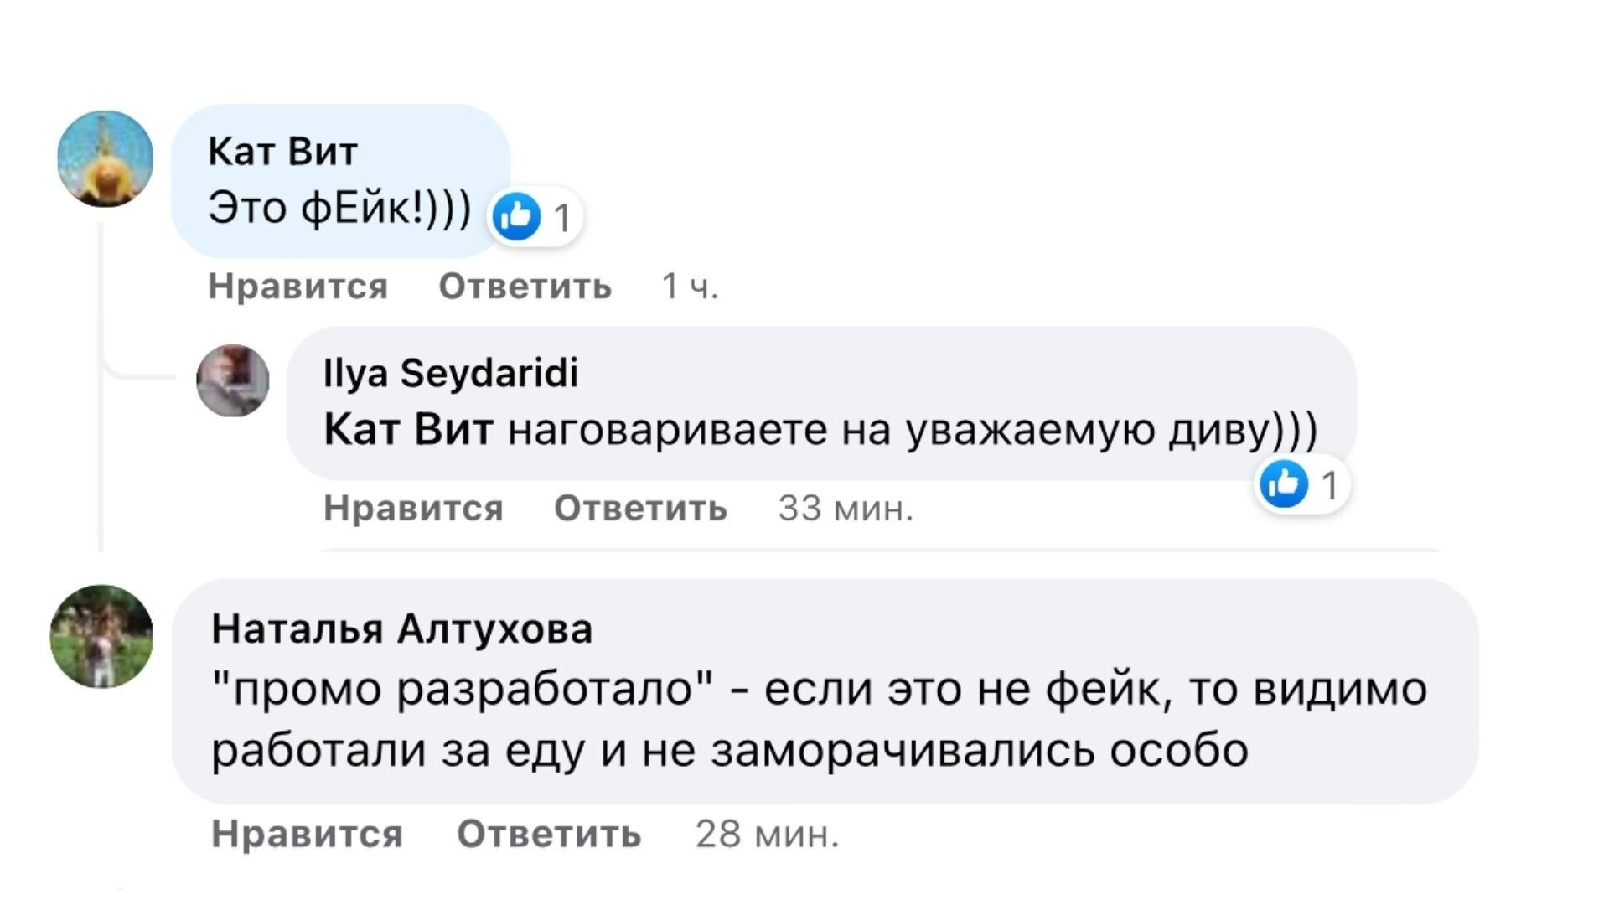Open the 1 ч. timestamp link
1609x905 pixels.
pyautogui.click(x=691, y=287)
